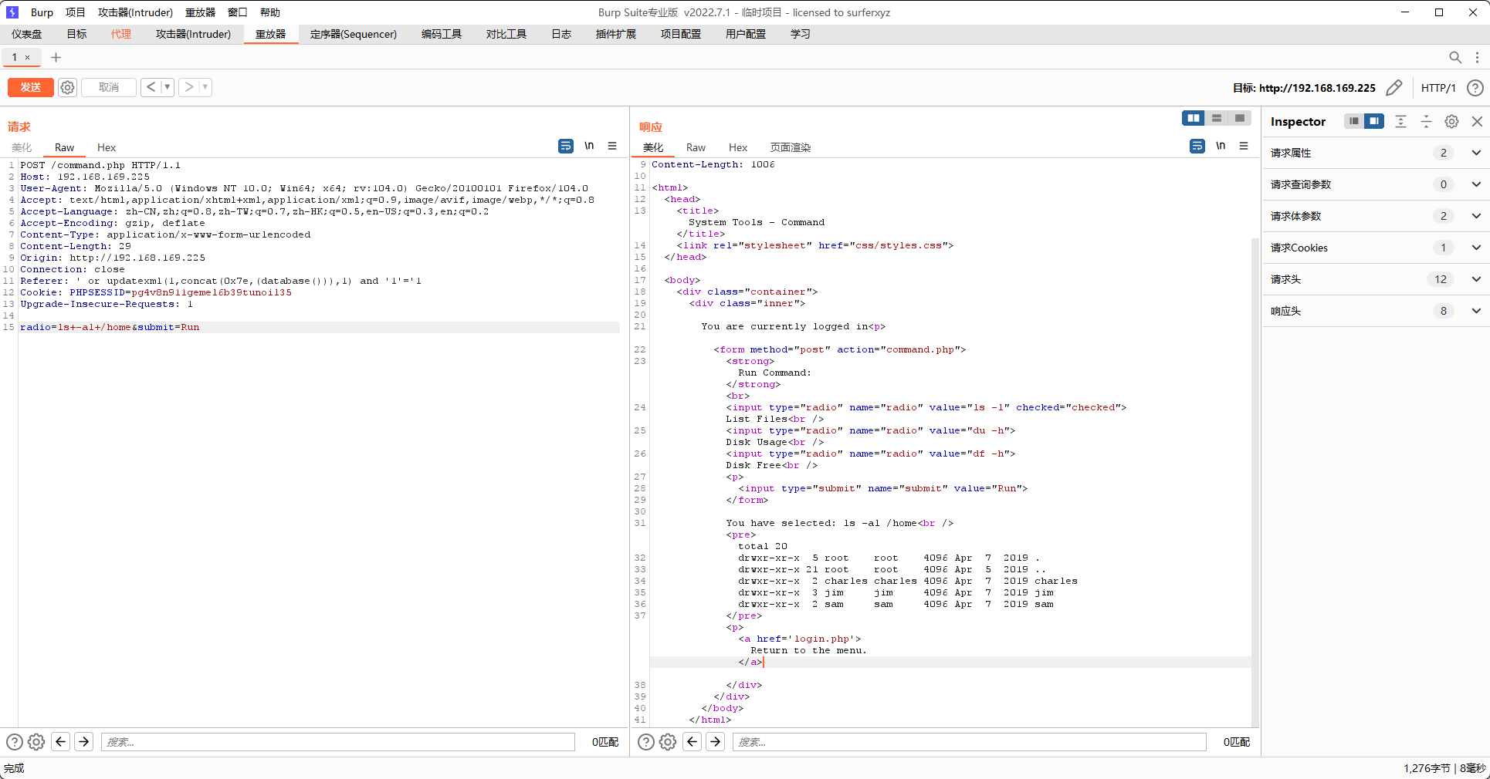Jump to next match in response search
The width and height of the screenshot is (1490, 779).
click(716, 742)
